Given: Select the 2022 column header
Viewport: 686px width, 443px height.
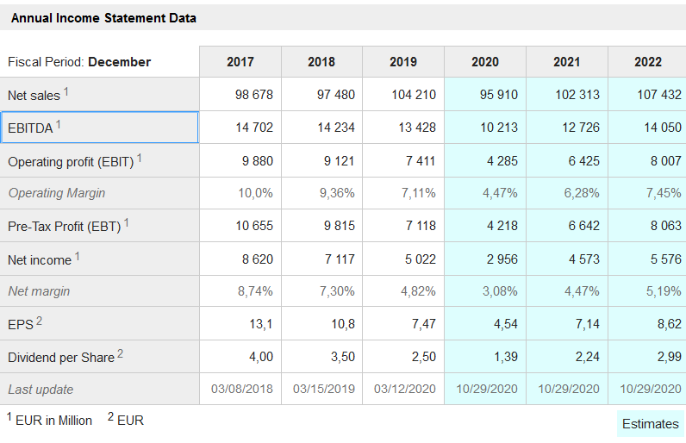Looking at the screenshot, I should [x=647, y=61].
